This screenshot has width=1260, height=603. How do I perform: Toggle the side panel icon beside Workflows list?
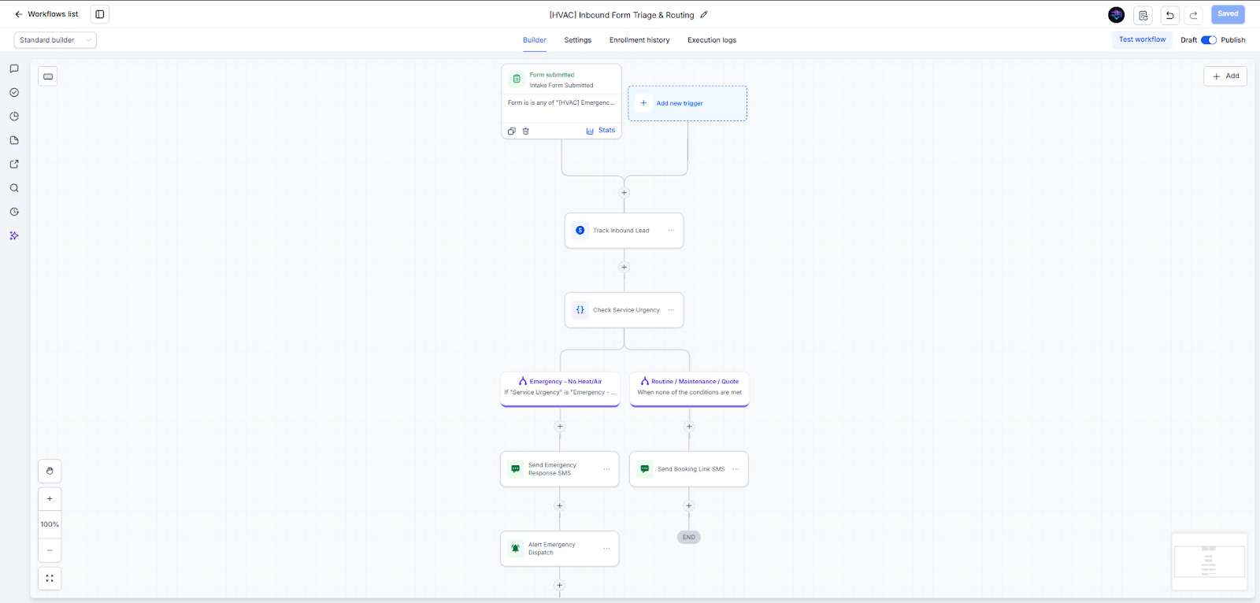point(100,14)
